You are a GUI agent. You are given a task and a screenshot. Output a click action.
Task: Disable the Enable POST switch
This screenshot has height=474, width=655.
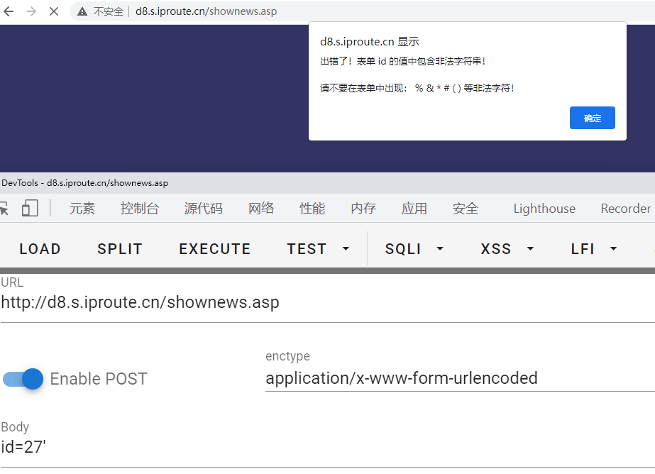click(x=23, y=379)
